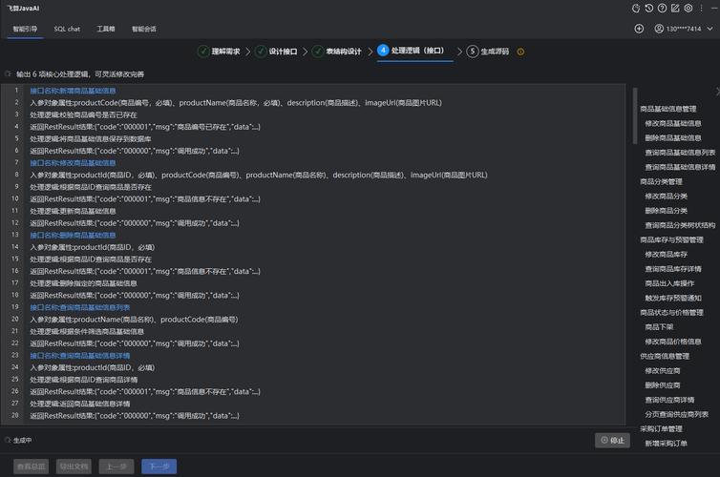The width and height of the screenshot is (720, 477).
Task: Select 查询商品基础信息详情 in the outline
Action: [680, 167]
